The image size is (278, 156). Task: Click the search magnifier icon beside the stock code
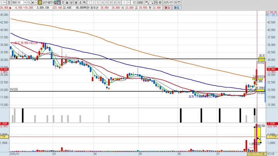tap(29, 2)
